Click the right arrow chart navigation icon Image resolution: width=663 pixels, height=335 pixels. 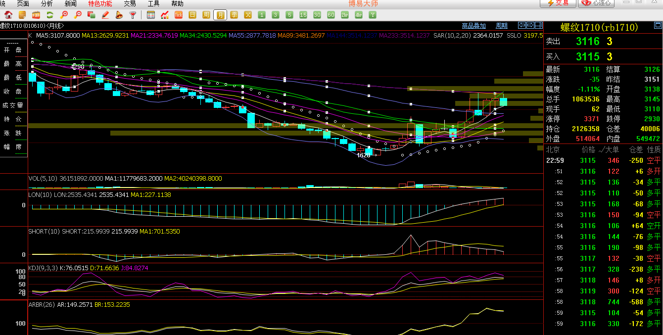pyautogui.click(x=530, y=25)
